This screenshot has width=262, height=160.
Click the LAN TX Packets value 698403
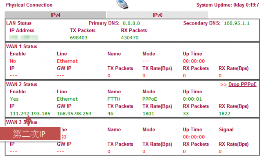click(79, 38)
